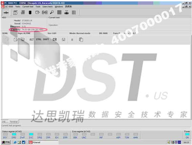Click the floppy save icon beside CR
The image size is (192, 145).
tap(63, 39)
